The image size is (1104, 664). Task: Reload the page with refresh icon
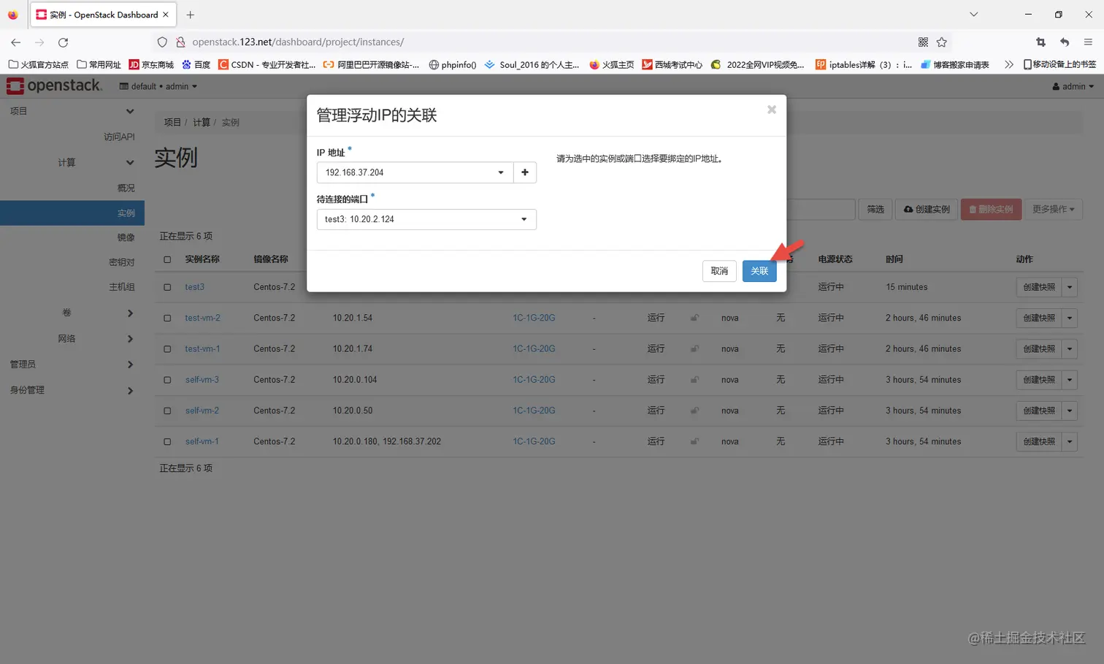click(64, 42)
